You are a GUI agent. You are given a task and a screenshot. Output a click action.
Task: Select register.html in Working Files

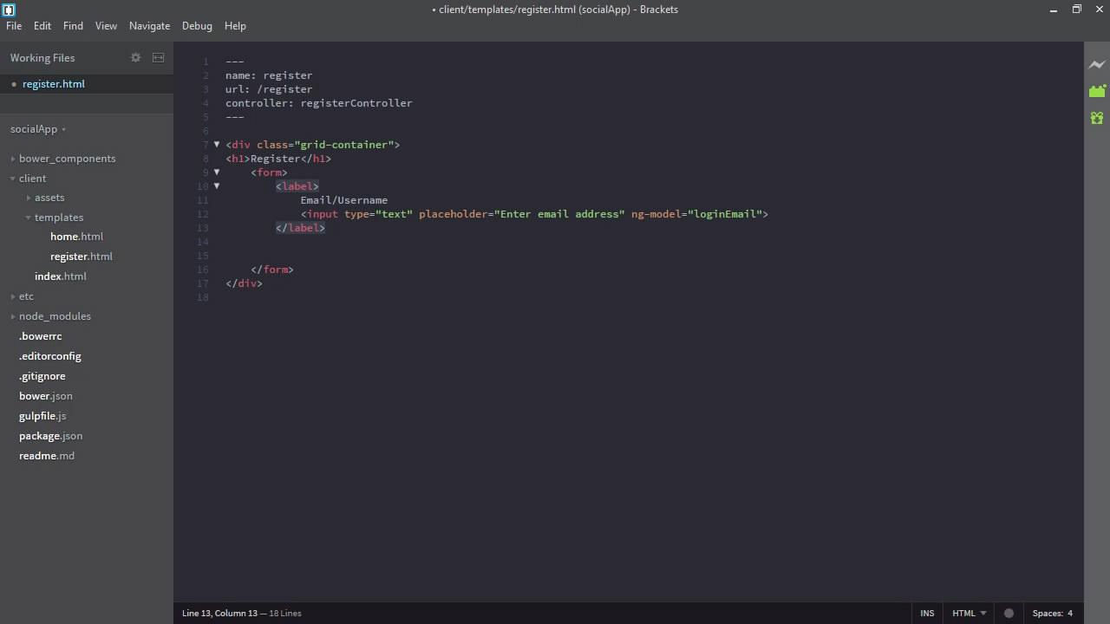[54, 84]
